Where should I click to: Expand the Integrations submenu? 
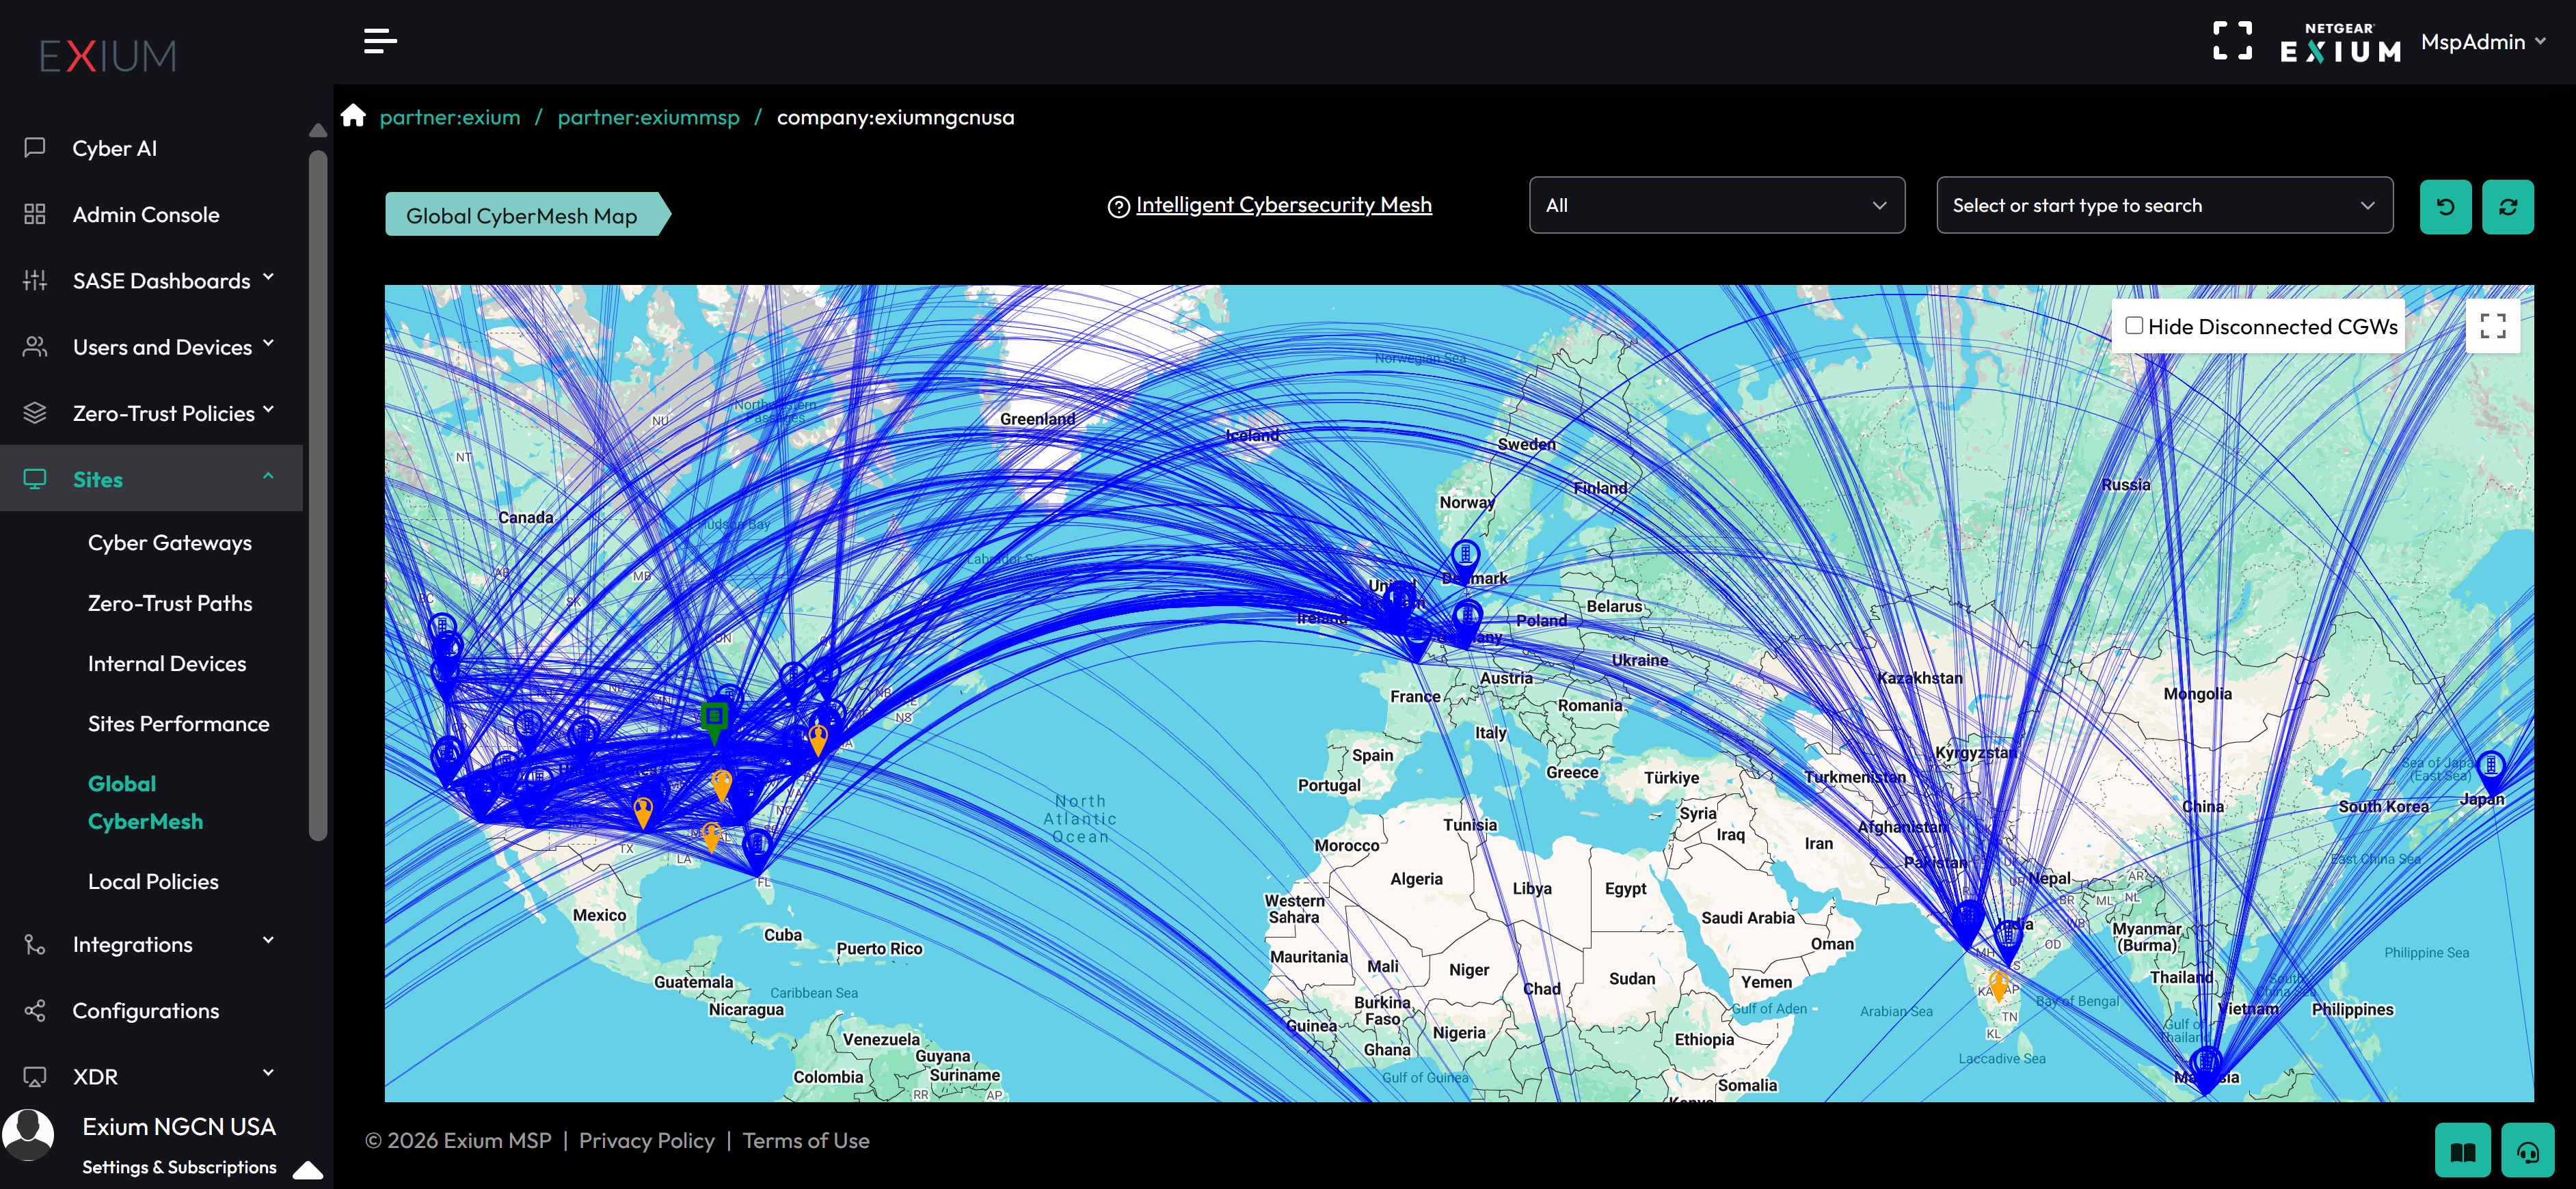268,940
